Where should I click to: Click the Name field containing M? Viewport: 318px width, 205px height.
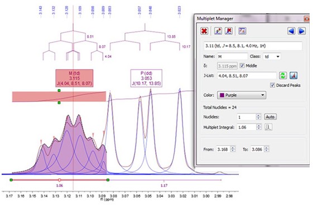tap(233, 56)
